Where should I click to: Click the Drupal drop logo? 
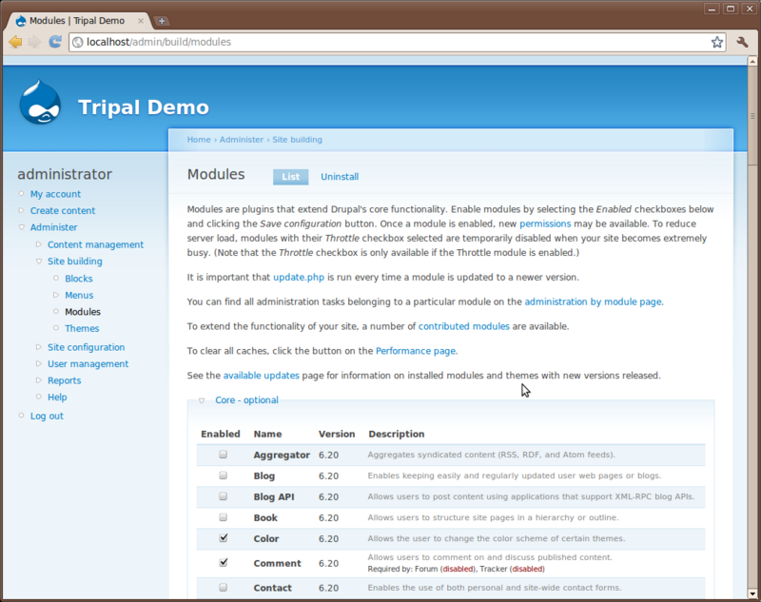tap(40, 103)
